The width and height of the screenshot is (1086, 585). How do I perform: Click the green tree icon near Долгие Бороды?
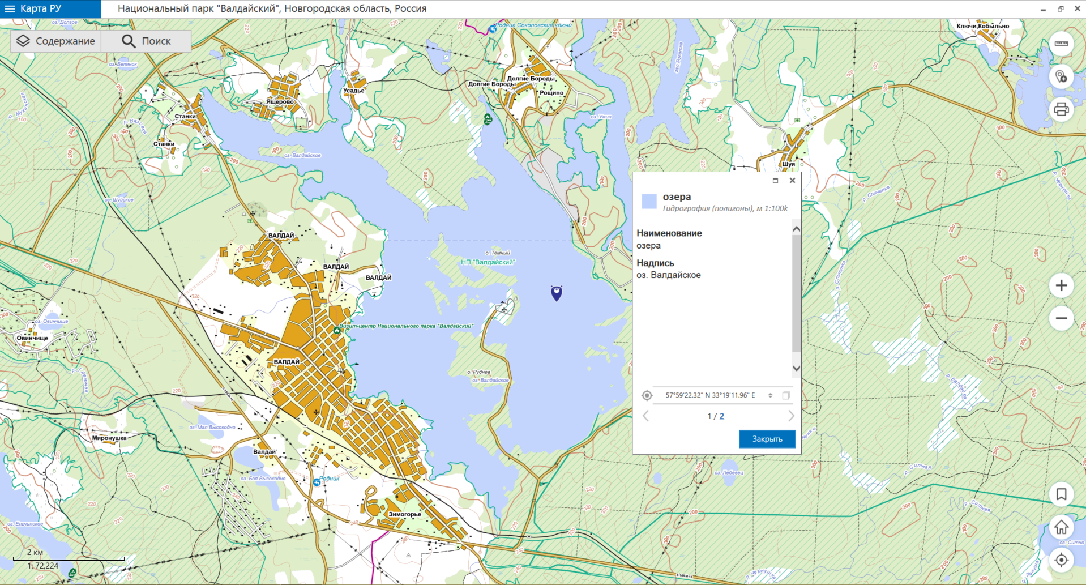[488, 119]
